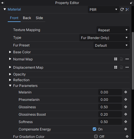Switch to the Side tab
The height and width of the screenshot is (139, 134).
39,18
